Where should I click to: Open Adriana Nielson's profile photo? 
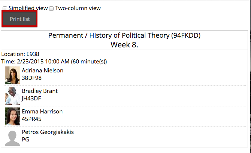[x=12, y=75]
